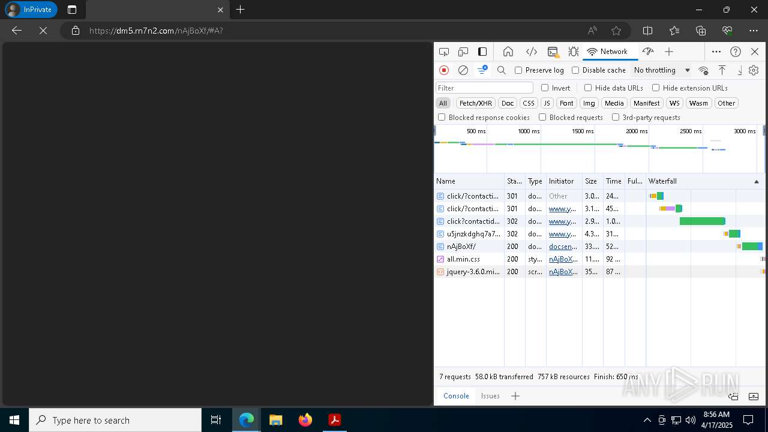Open network conditions icon
This screenshot has width=768, height=432.
pos(703,70)
